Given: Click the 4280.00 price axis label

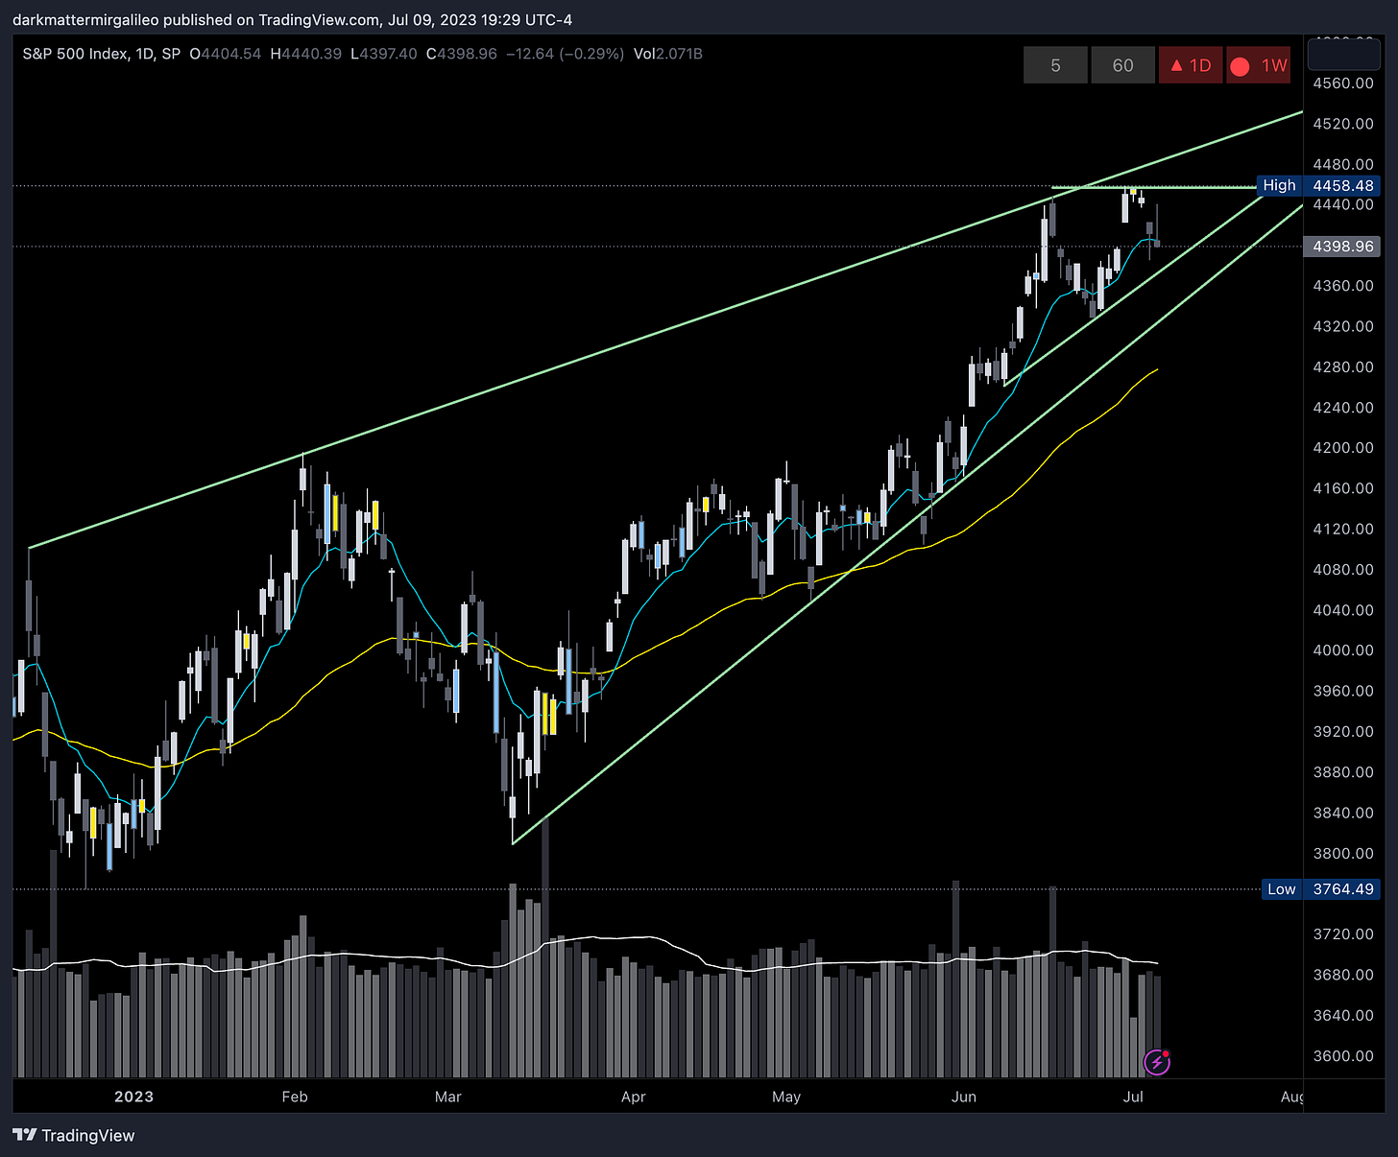Looking at the screenshot, I should click(1343, 366).
